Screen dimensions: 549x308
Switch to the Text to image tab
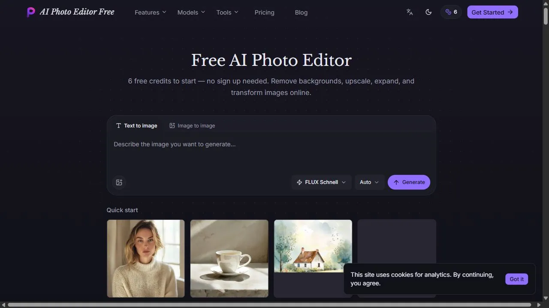click(x=136, y=126)
